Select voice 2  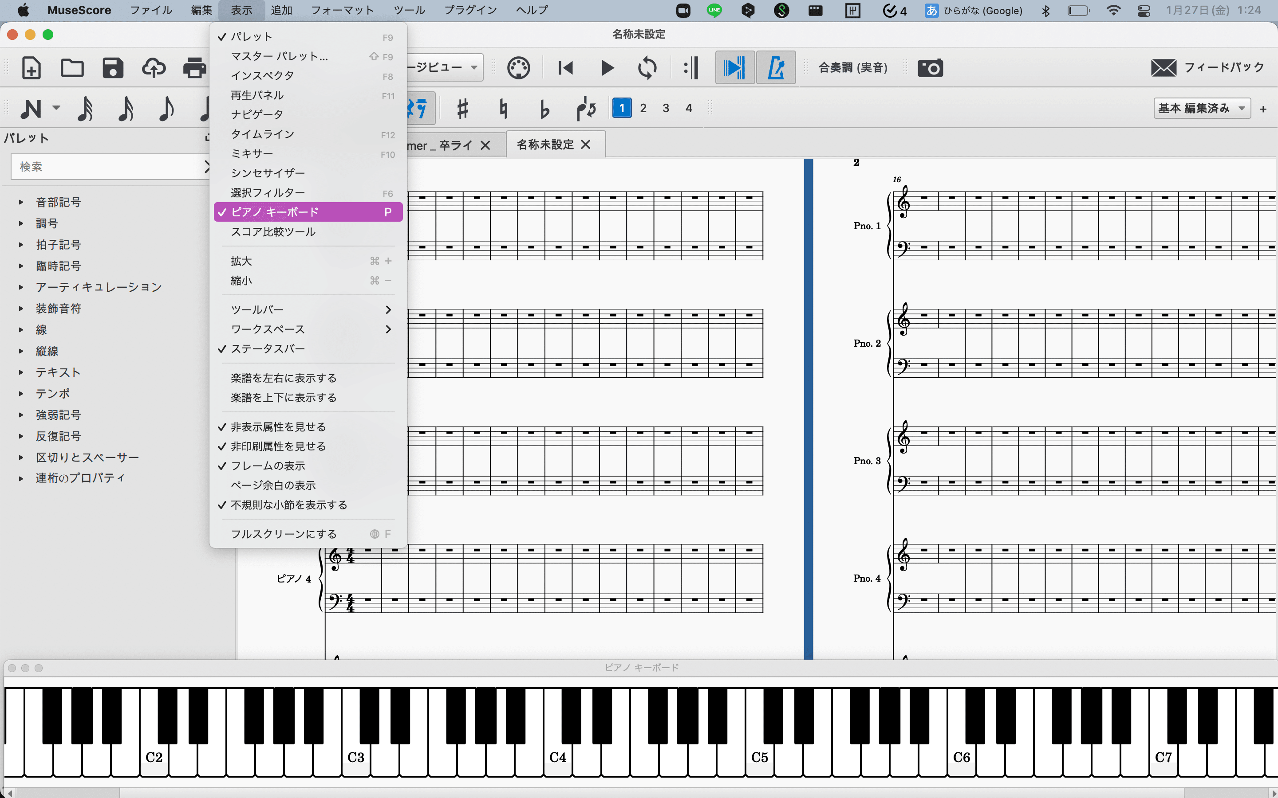(x=644, y=108)
